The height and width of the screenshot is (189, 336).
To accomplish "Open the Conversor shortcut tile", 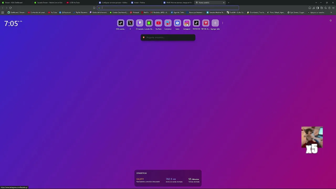I will click(x=168, y=23).
